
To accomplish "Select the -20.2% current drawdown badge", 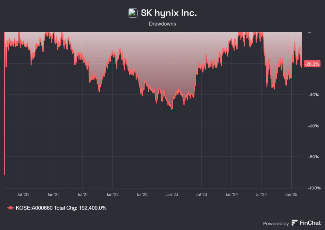I will (x=312, y=64).
